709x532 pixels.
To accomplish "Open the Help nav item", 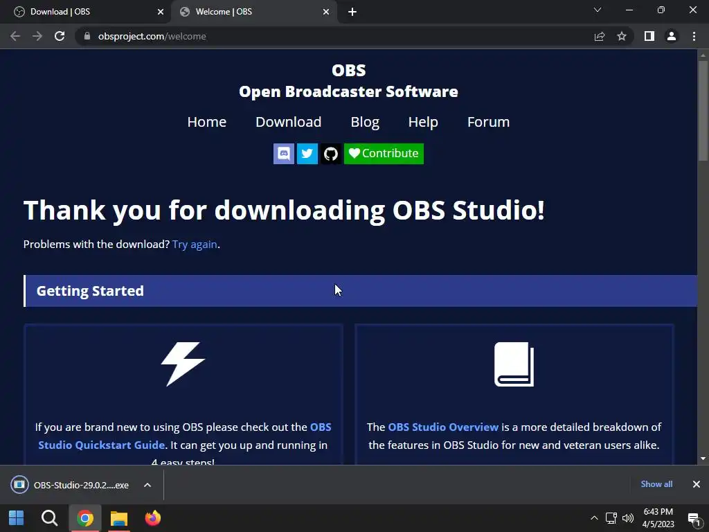I will pyautogui.click(x=423, y=122).
